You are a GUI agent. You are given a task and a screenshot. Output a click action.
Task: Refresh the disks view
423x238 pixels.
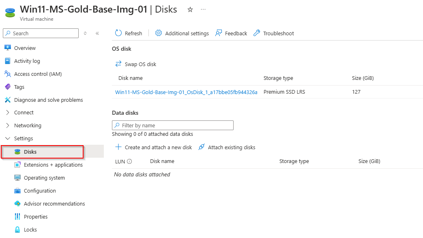[x=128, y=33]
